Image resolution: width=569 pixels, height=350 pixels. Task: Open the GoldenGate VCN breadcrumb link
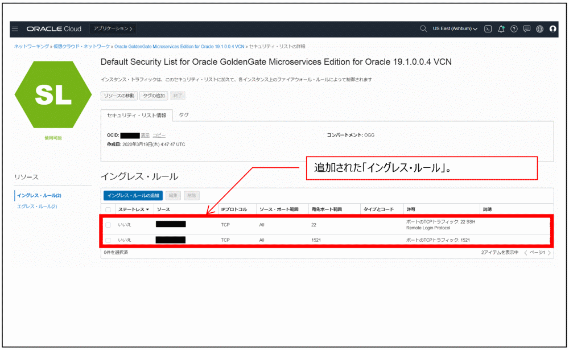179,47
